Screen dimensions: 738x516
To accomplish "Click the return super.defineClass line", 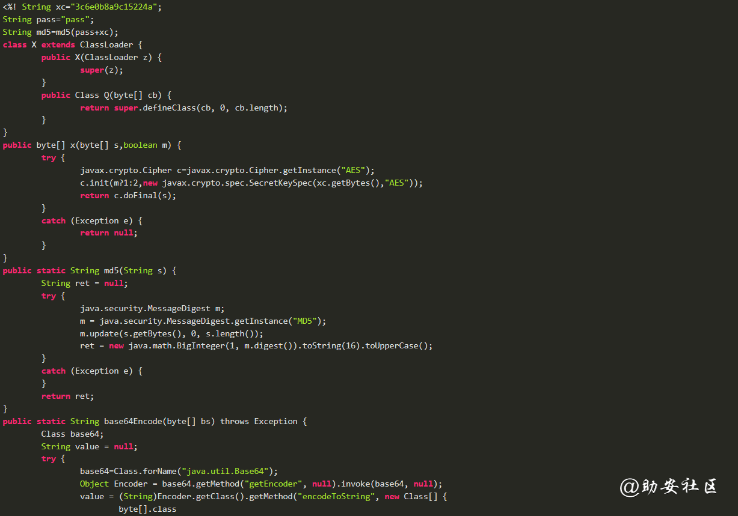I will tap(184, 108).
